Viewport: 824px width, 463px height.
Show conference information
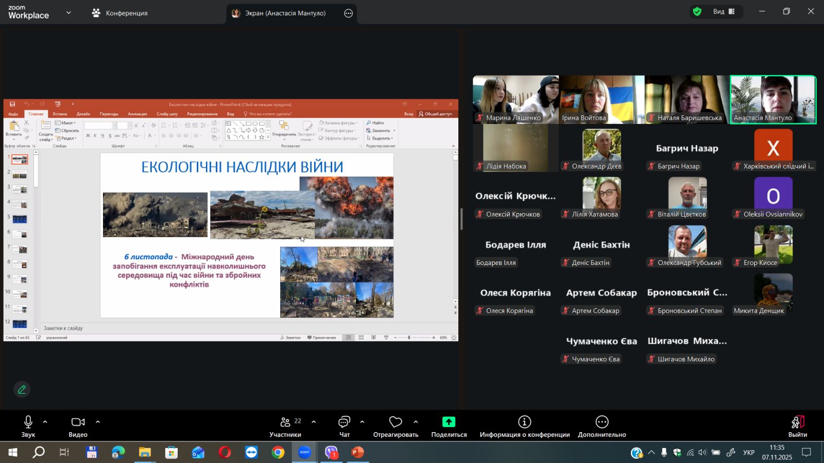click(524, 426)
